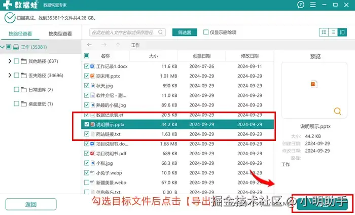Click the 工作 drive icon in tree
This screenshot has width=355, height=215.
[16, 47]
